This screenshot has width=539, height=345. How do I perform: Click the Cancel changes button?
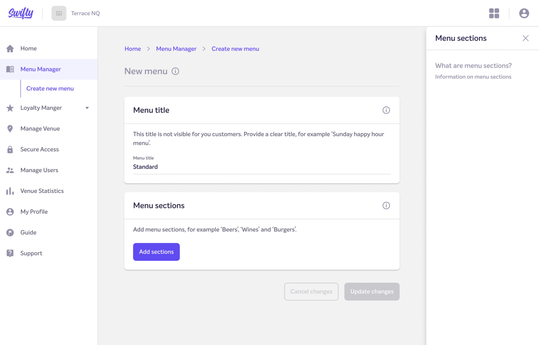click(311, 292)
